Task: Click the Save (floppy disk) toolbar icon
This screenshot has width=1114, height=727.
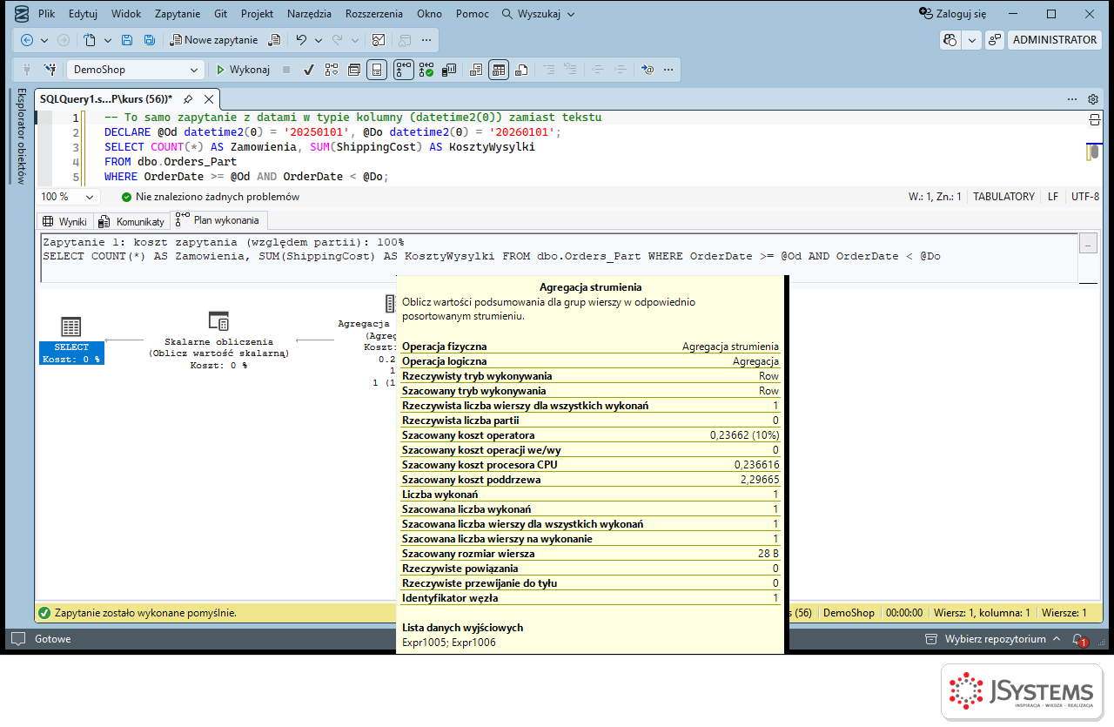Action: 127,40
